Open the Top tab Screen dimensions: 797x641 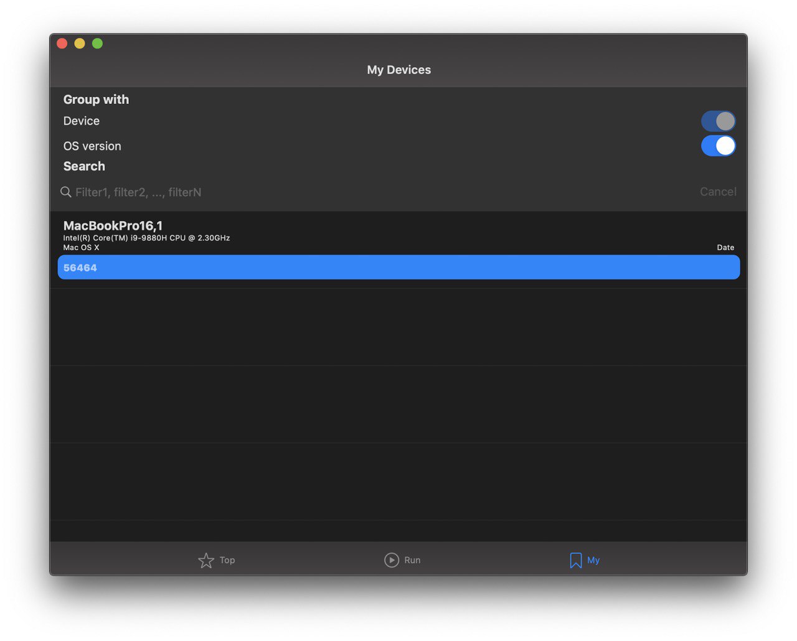216,560
